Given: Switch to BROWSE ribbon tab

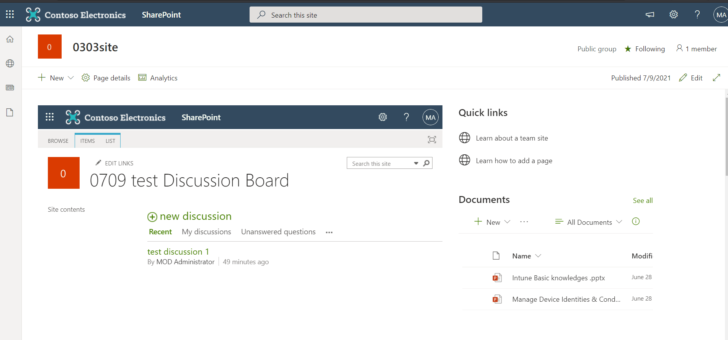Looking at the screenshot, I should click(x=58, y=141).
